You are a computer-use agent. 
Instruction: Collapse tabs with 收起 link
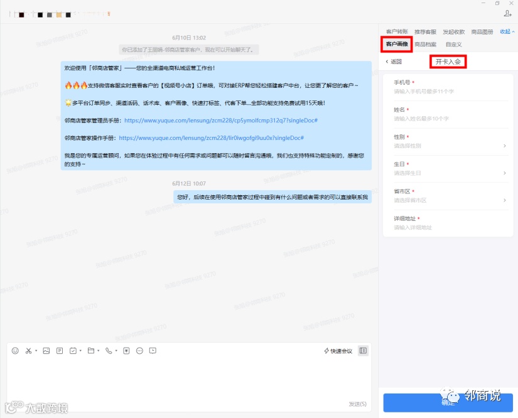click(507, 32)
